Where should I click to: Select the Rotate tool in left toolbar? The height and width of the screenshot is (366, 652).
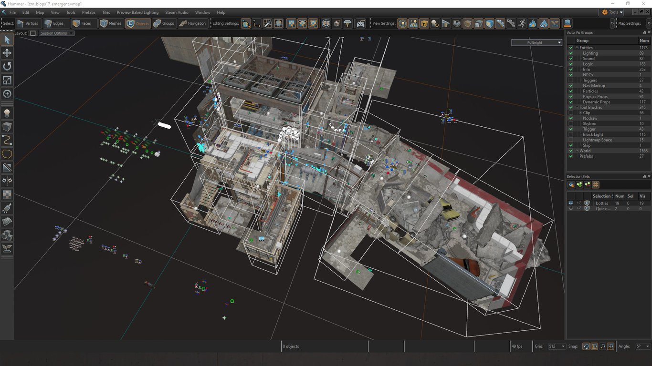[7, 66]
